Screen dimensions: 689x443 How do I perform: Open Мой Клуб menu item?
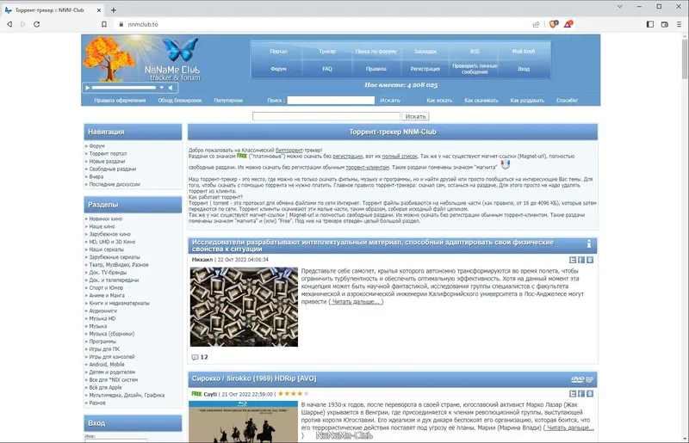524,52
